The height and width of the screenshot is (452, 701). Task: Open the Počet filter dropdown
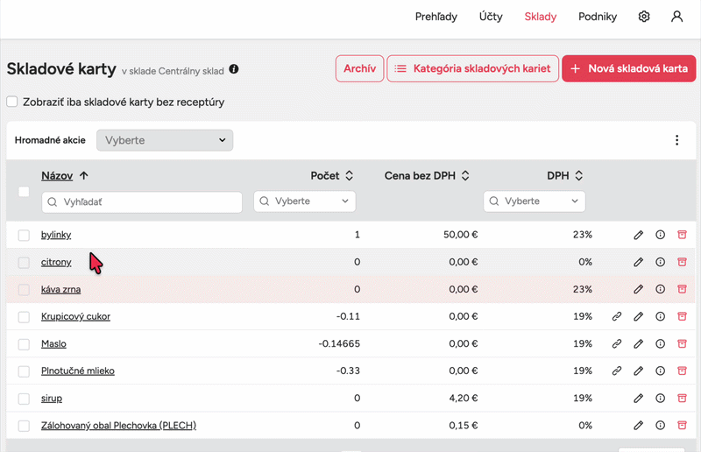(304, 201)
